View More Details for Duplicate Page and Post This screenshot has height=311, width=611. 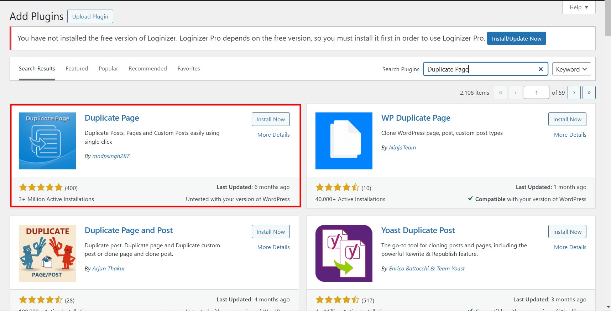pyautogui.click(x=273, y=247)
